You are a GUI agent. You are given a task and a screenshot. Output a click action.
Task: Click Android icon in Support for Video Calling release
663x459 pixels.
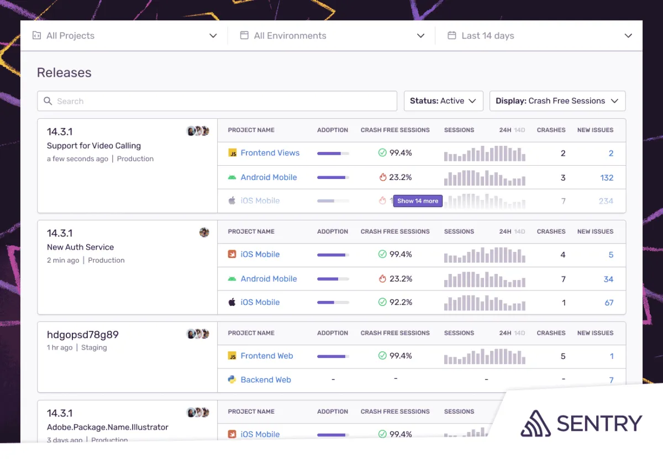point(232,177)
